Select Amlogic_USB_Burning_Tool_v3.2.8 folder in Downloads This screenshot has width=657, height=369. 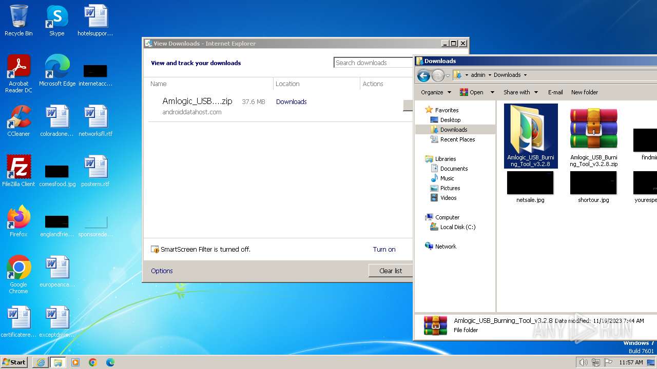pyautogui.click(x=531, y=136)
